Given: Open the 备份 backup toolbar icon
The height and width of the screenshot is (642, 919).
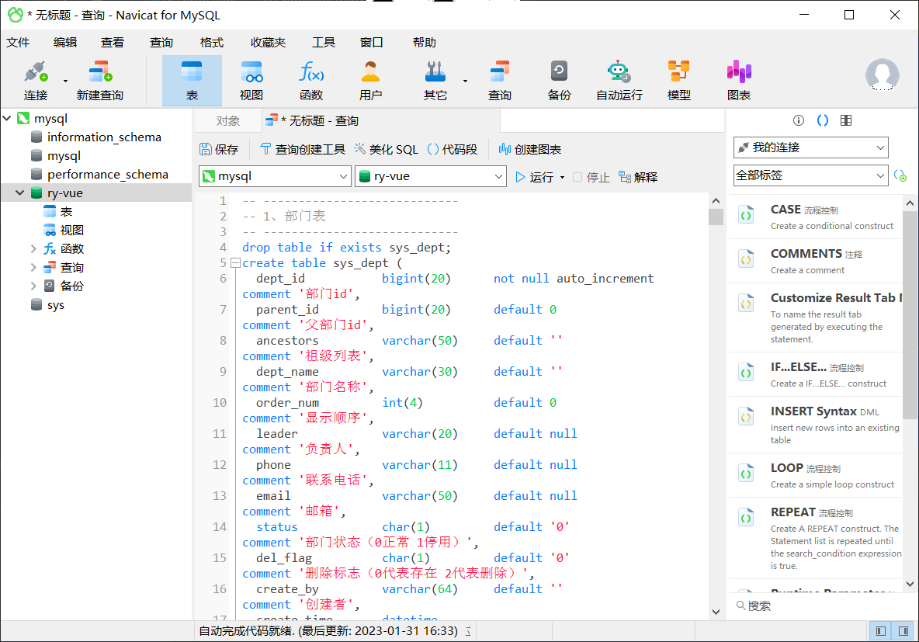Looking at the screenshot, I should (559, 81).
